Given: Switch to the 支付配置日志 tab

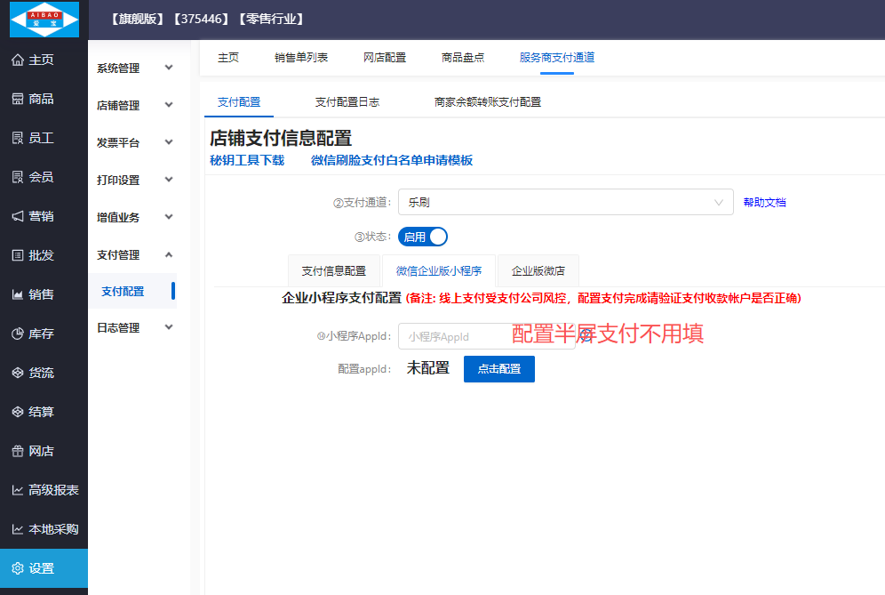Looking at the screenshot, I should click(347, 102).
